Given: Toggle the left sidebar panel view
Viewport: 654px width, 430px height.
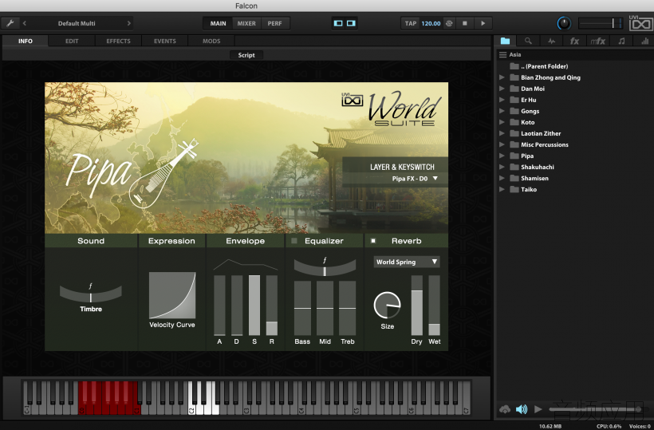Looking at the screenshot, I should [x=338, y=23].
